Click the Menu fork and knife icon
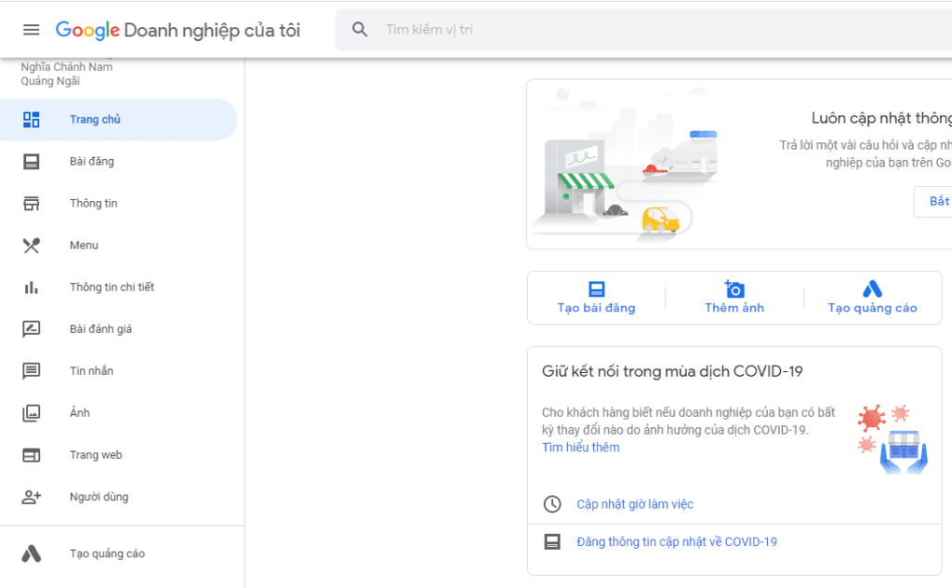This screenshot has width=952, height=588. click(x=31, y=246)
